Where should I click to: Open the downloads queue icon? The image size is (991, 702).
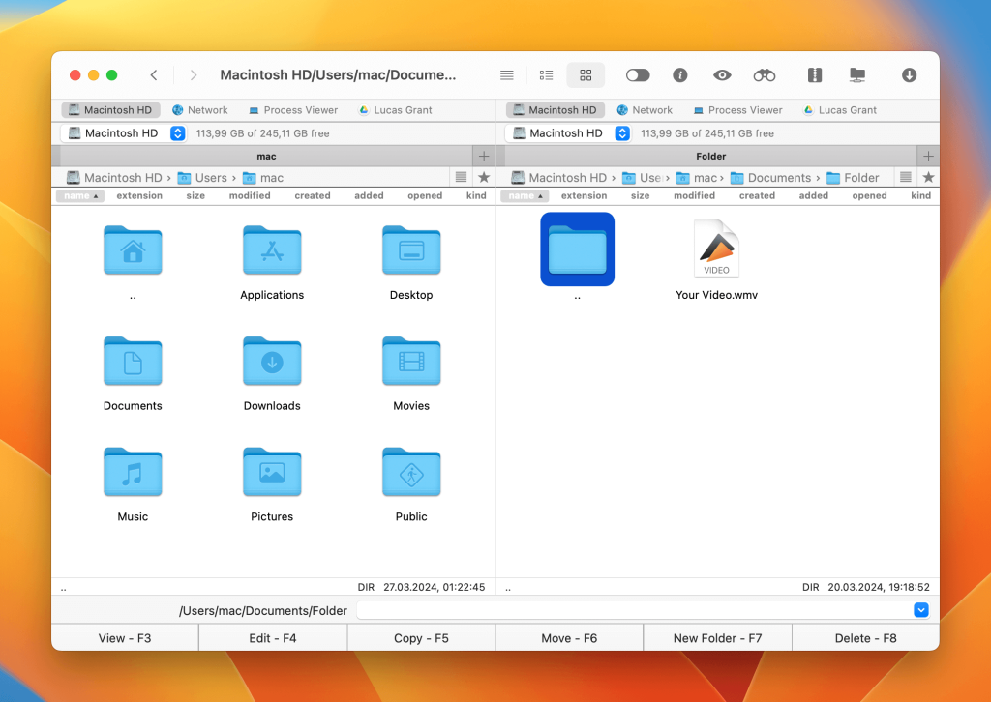pyautogui.click(x=909, y=75)
